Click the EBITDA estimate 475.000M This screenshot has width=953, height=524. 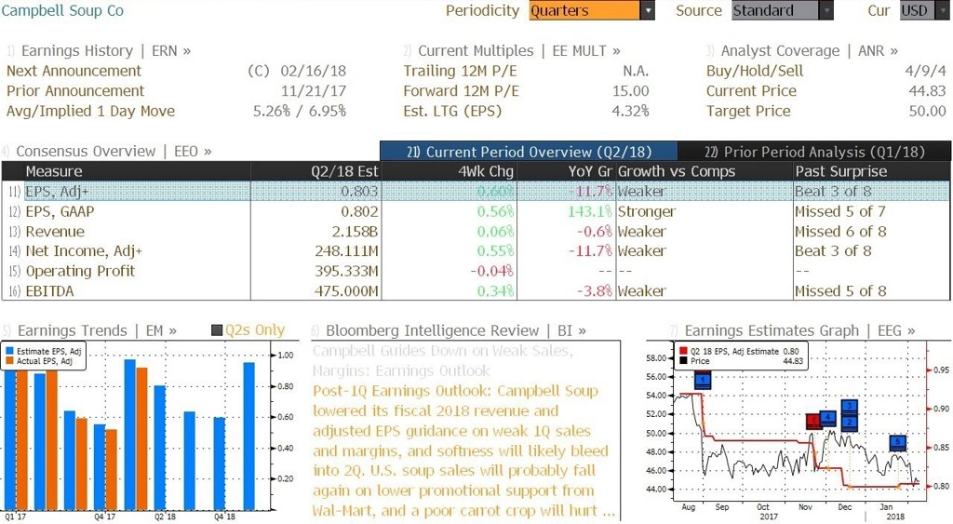346,291
